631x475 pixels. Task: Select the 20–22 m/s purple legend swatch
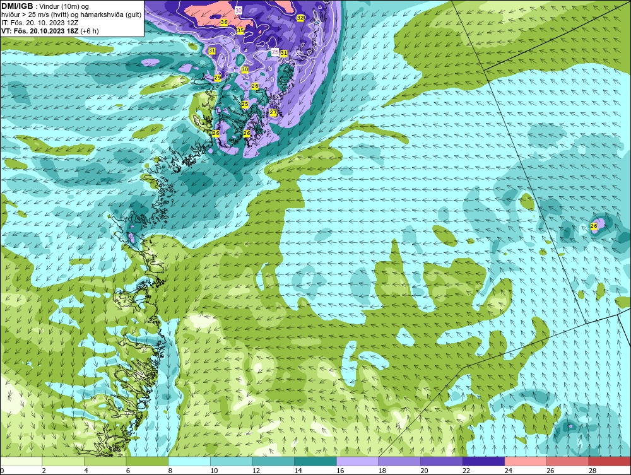tap(442, 461)
